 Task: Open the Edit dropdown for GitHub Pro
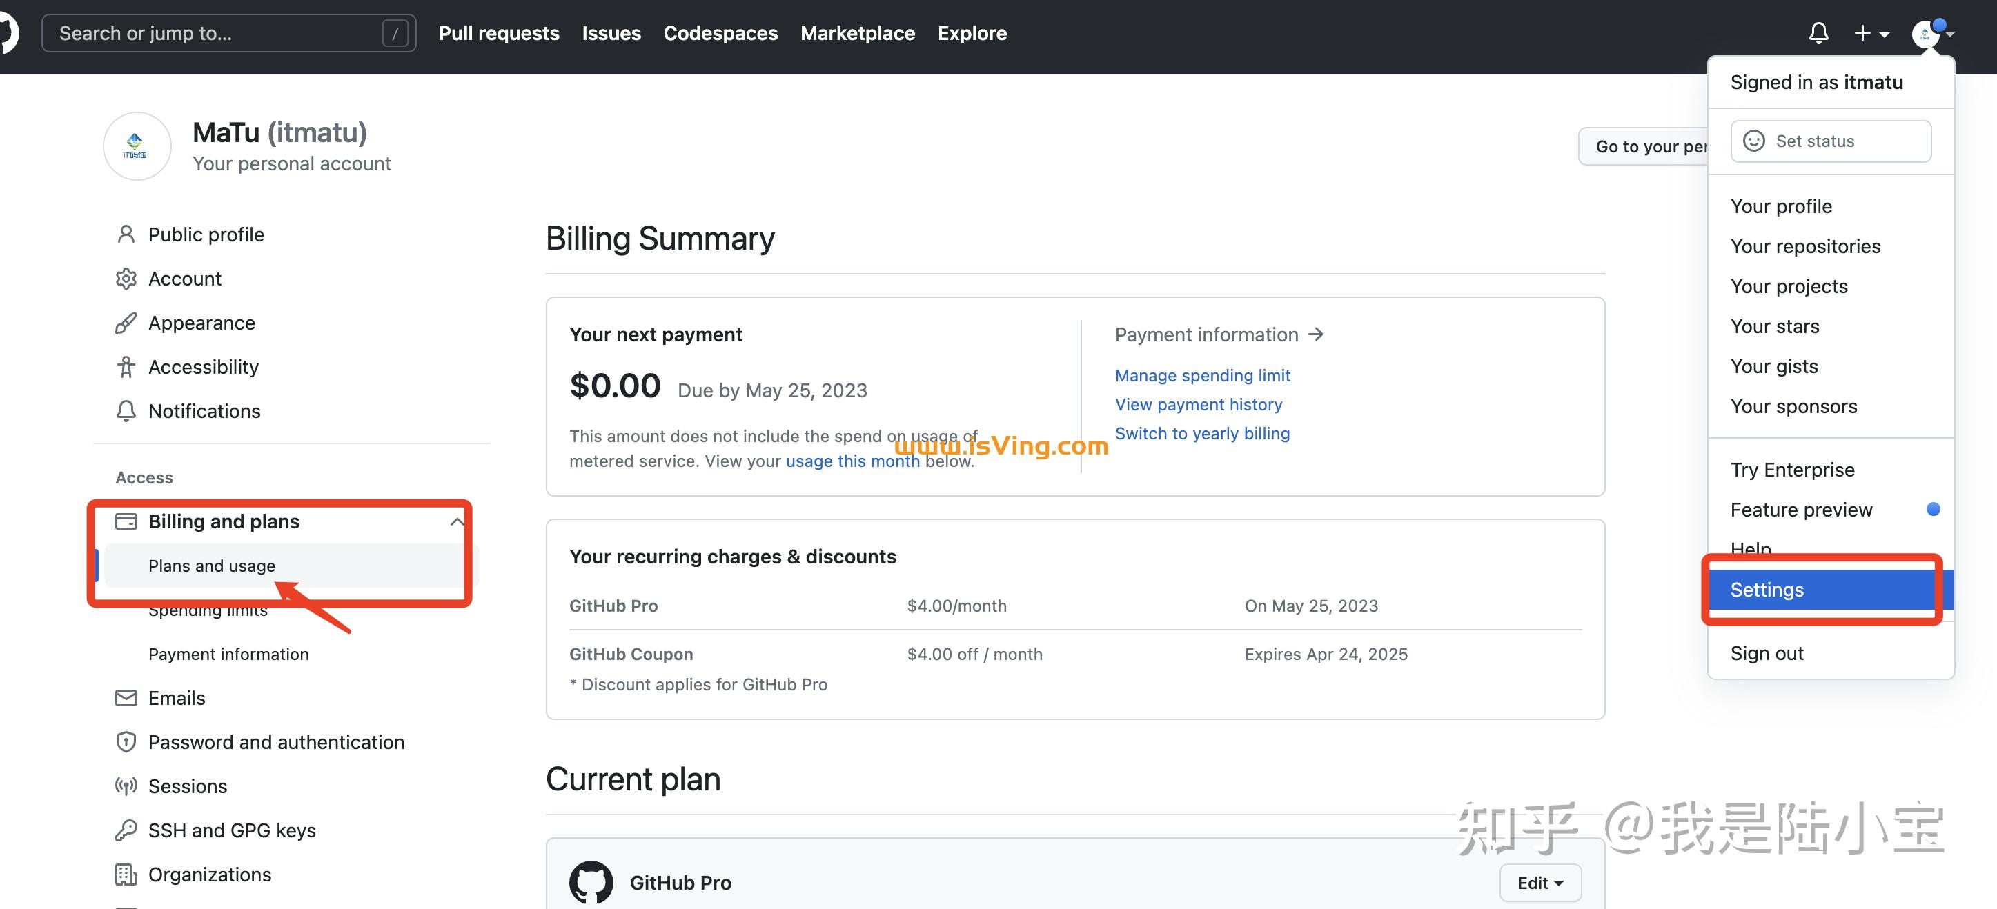pyautogui.click(x=1539, y=882)
